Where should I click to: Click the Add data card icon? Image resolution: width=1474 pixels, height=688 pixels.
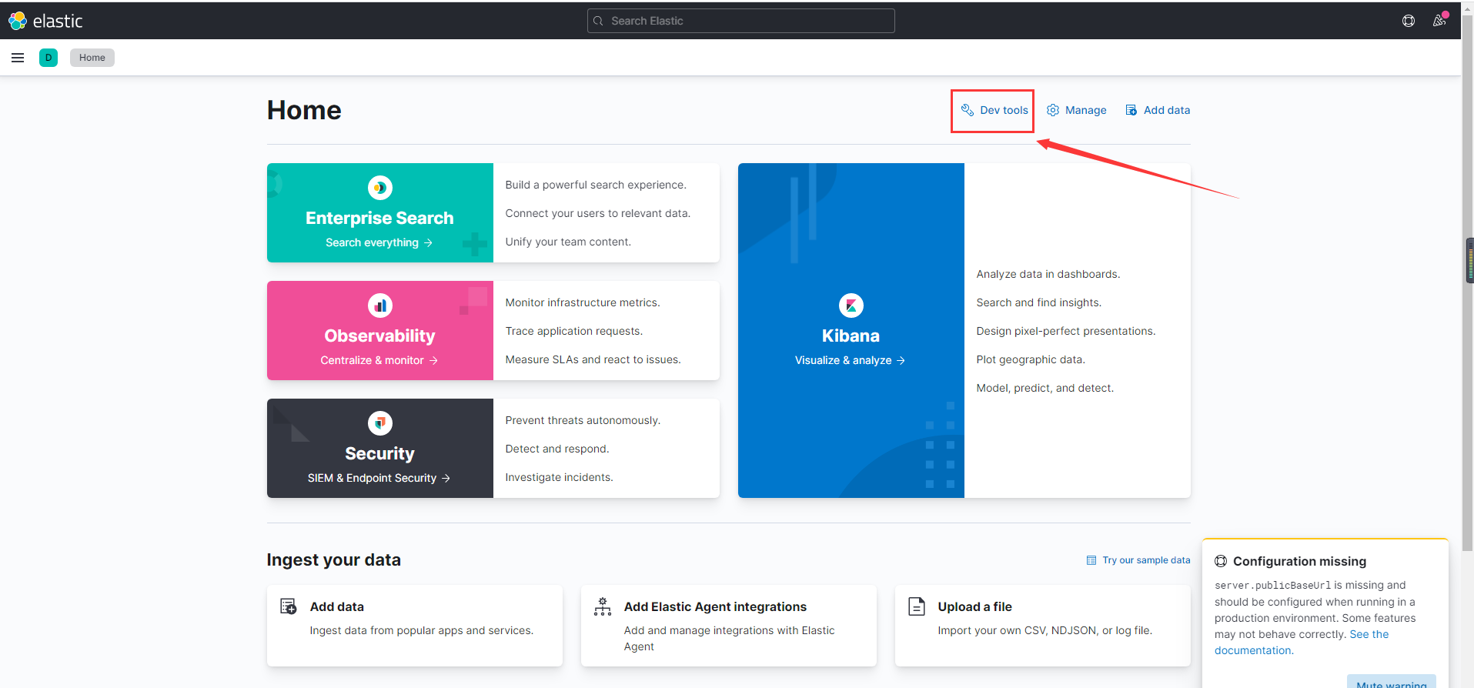pos(289,606)
